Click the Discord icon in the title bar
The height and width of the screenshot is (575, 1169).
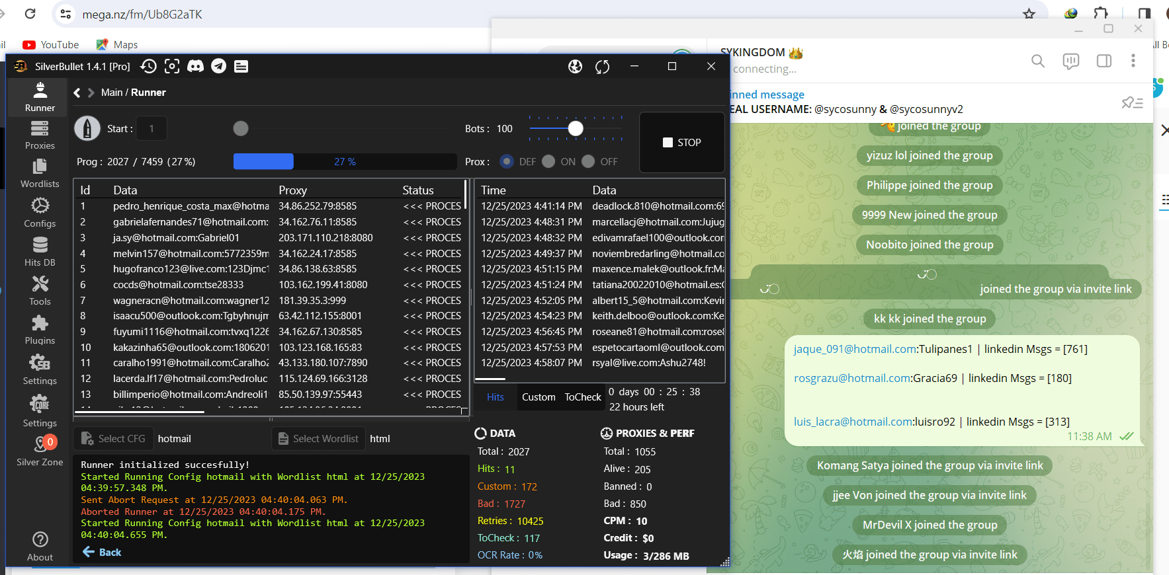coord(195,66)
